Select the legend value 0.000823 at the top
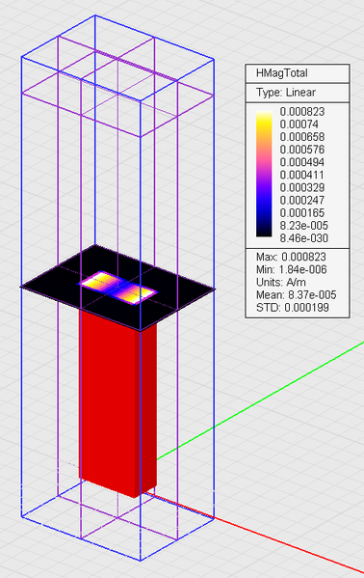Screen dimensions: 364x578 302,112
